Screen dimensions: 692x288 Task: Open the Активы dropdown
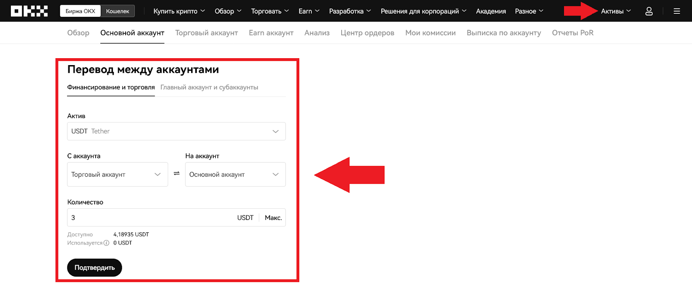pyautogui.click(x=616, y=11)
